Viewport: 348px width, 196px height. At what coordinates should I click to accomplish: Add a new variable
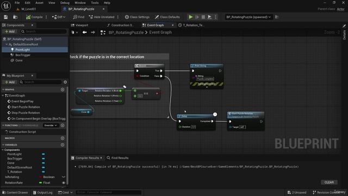click(63, 145)
